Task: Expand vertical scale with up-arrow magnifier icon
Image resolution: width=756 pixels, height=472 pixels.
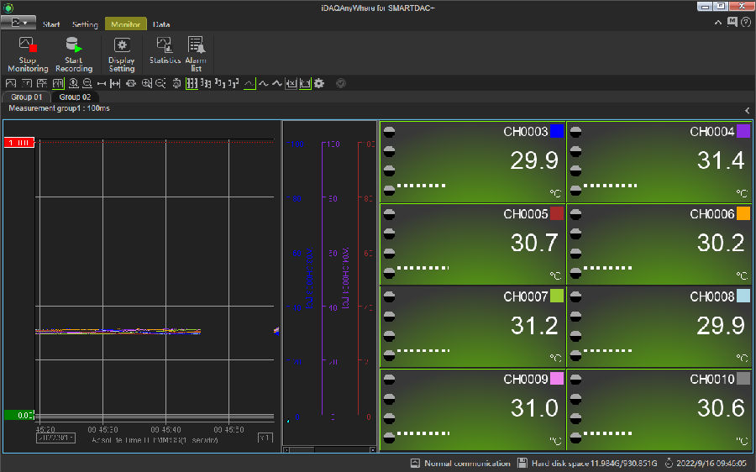Action: (x=73, y=83)
